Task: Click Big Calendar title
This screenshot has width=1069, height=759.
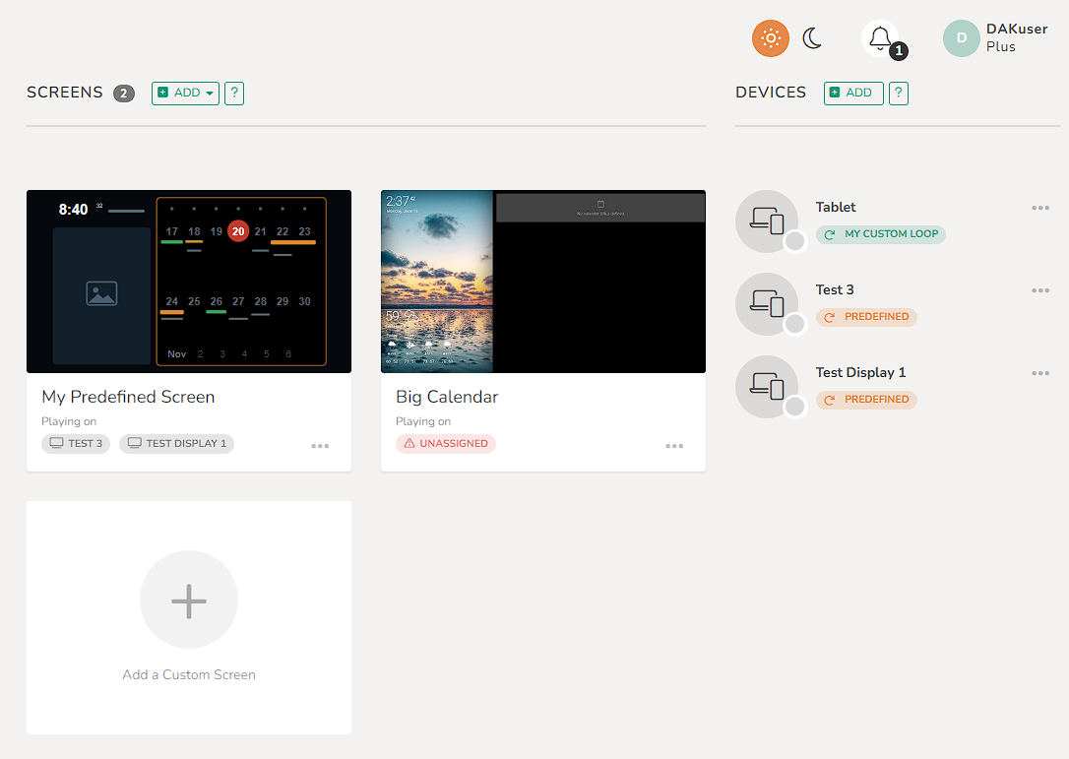Action: tap(447, 397)
